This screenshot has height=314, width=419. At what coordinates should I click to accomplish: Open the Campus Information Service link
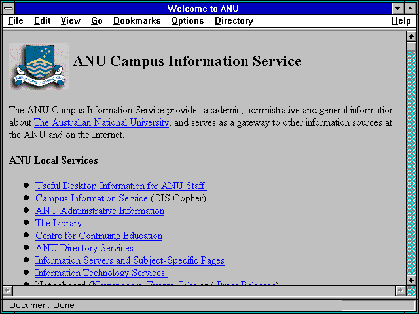pos(93,198)
